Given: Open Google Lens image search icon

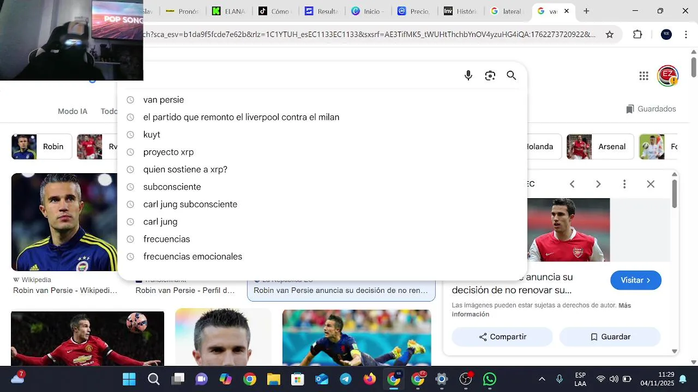Looking at the screenshot, I should point(490,76).
